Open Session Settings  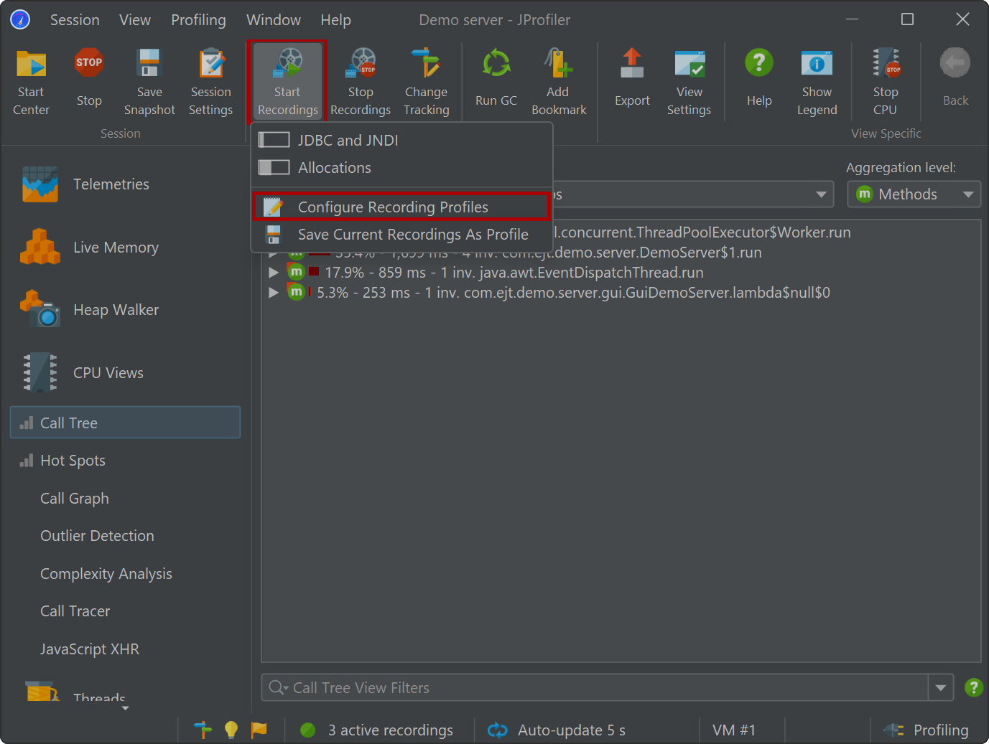210,83
